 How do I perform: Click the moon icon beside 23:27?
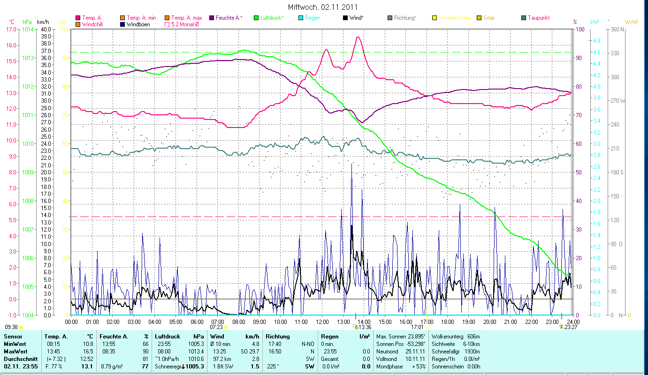[x=561, y=327]
